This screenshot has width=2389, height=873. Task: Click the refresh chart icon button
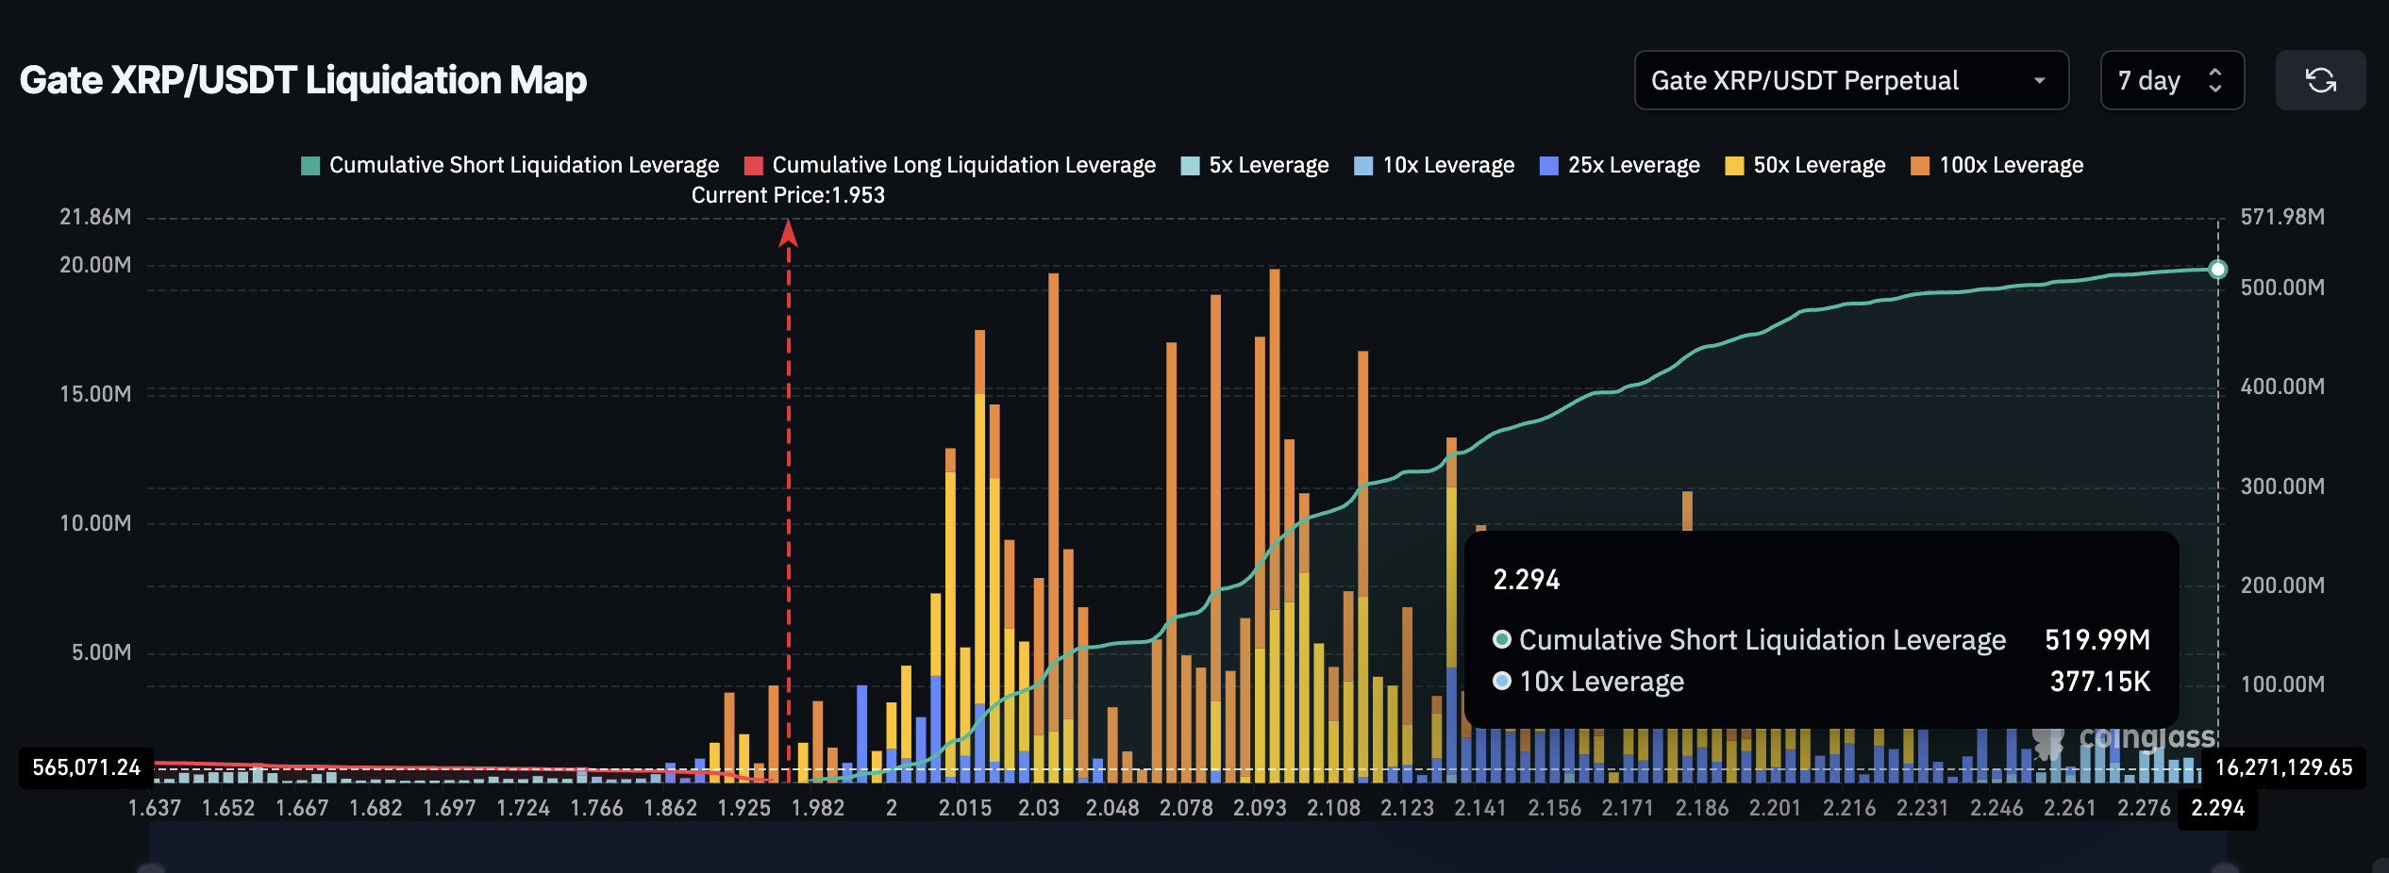pos(2320,80)
